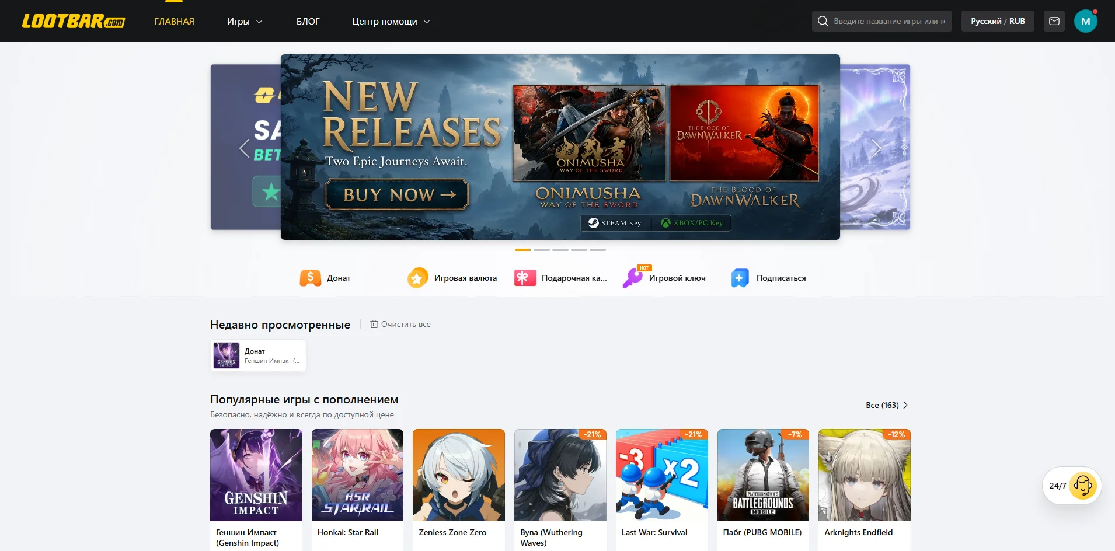
Task: Click the STEAM Key label on banner
Action: pyautogui.click(x=615, y=223)
